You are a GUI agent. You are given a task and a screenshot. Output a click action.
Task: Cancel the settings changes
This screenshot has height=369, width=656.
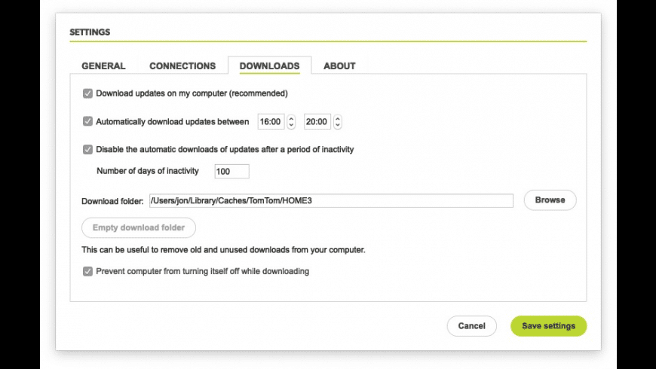[x=471, y=326]
